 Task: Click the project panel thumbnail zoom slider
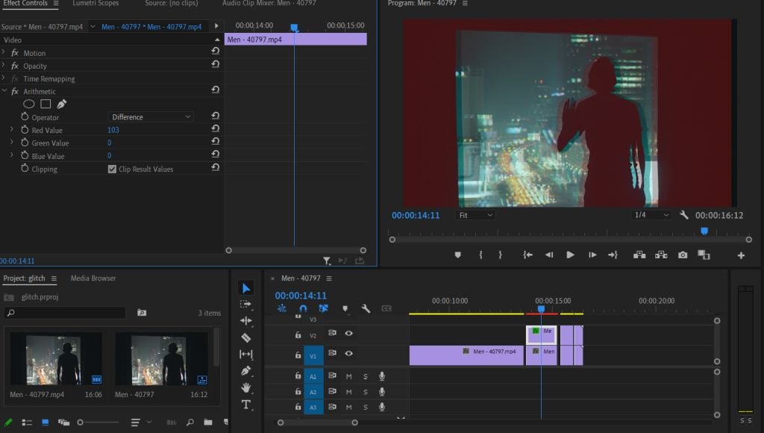81,423
